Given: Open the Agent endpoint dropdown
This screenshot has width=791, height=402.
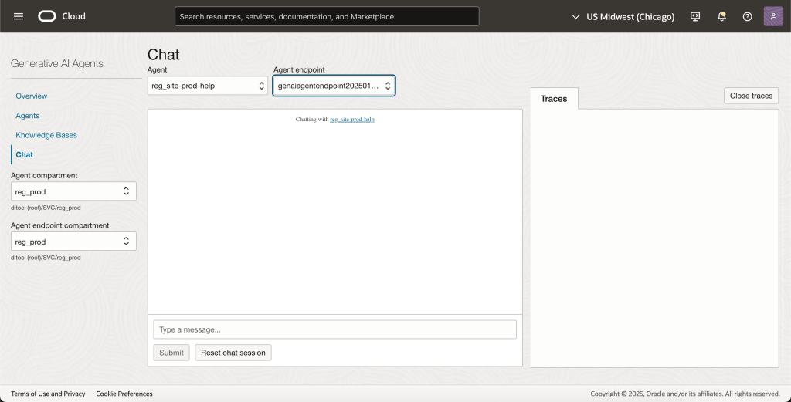Looking at the screenshot, I should [334, 86].
